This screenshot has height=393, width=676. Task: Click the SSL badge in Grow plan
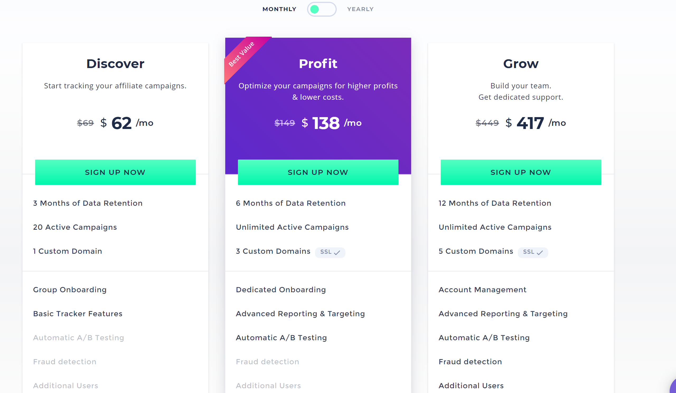coord(533,252)
